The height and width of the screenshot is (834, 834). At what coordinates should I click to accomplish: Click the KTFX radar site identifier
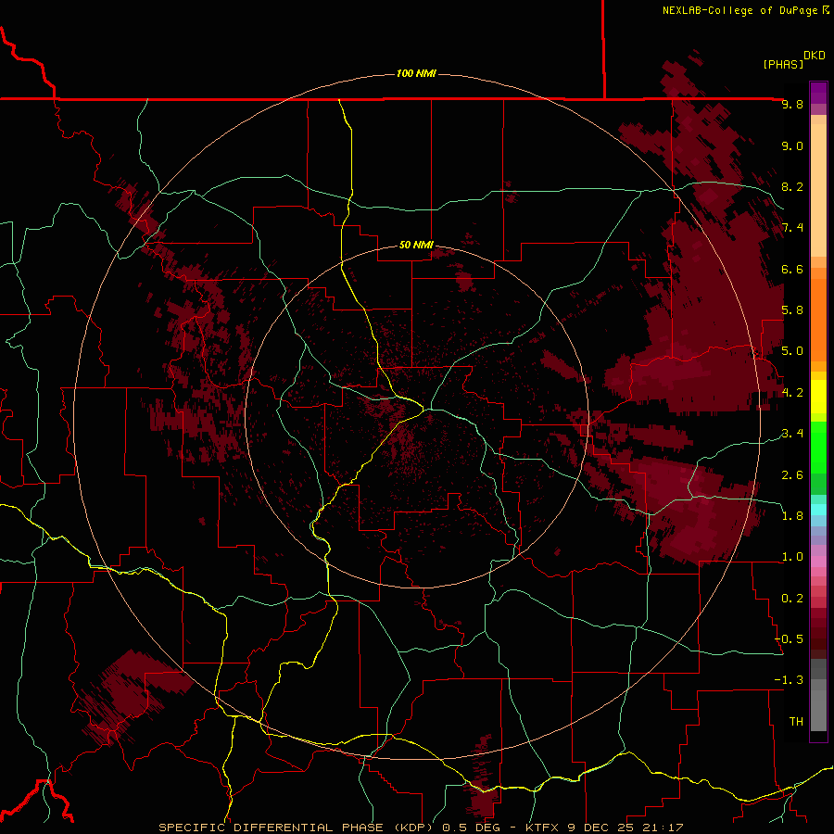(x=543, y=828)
